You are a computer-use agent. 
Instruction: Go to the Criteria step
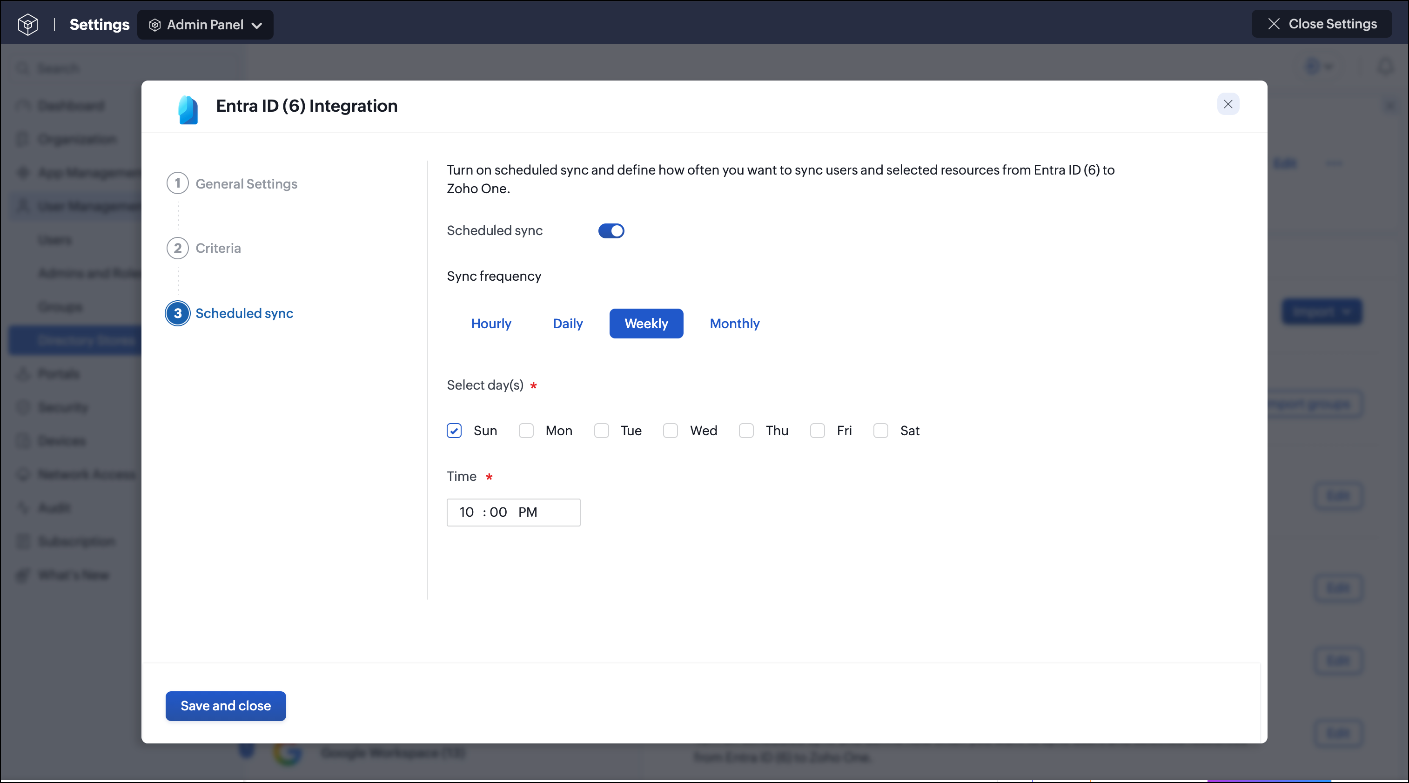tap(203, 248)
